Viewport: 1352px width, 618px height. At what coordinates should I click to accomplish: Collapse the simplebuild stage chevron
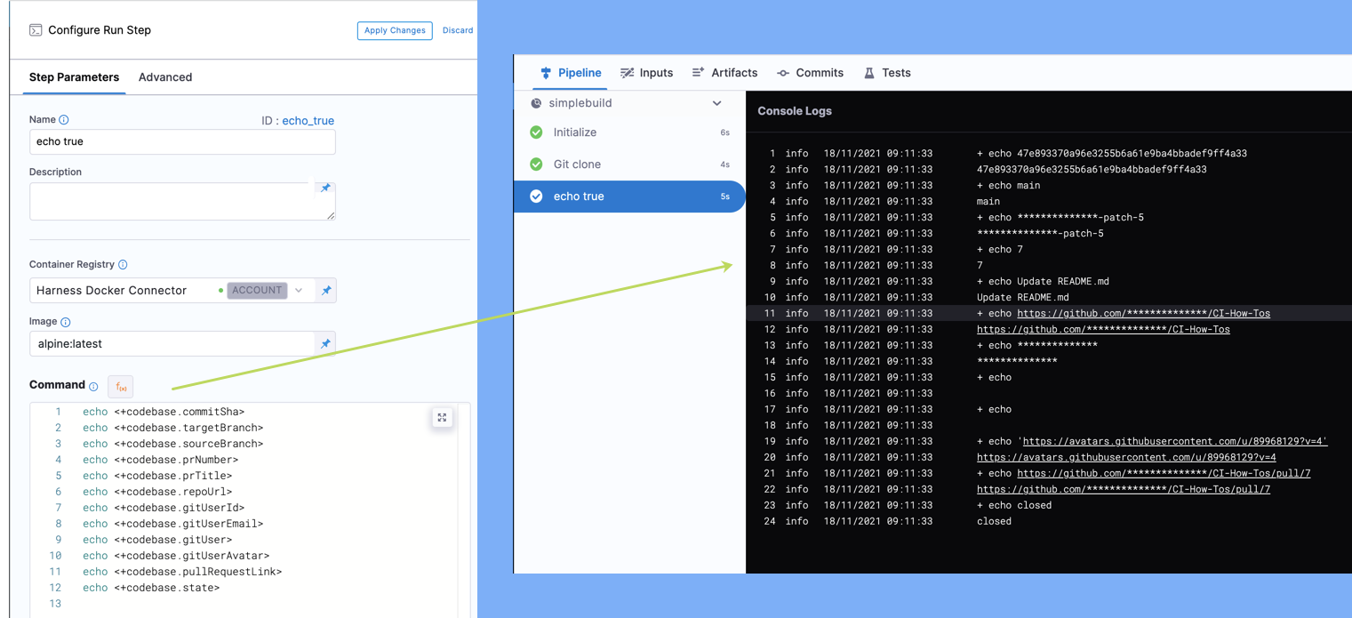coord(716,103)
